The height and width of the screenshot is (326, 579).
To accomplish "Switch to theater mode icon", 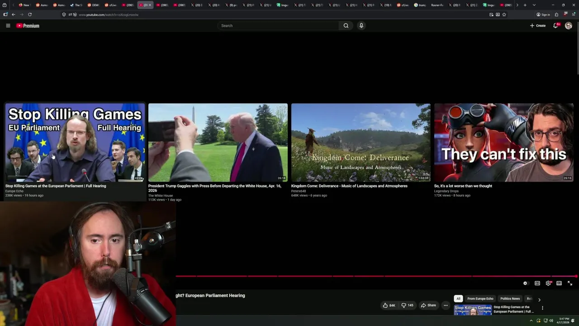I will point(559,283).
